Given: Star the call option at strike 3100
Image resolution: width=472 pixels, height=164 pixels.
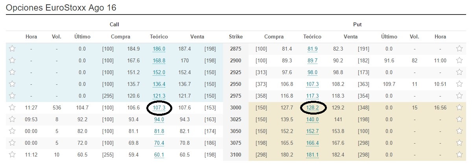Looking at the screenshot, I should tap(12, 155).
